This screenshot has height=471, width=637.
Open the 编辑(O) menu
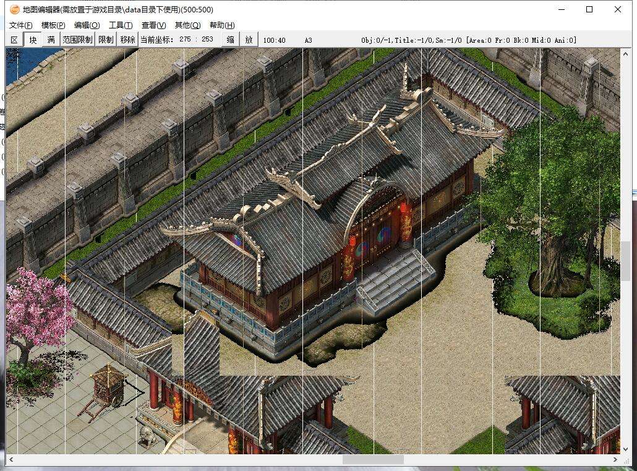point(87,25)
